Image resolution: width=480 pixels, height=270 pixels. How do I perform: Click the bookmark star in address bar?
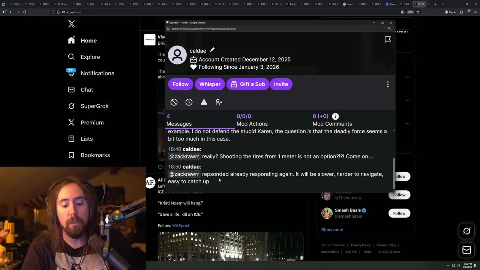tap(418, 12)
